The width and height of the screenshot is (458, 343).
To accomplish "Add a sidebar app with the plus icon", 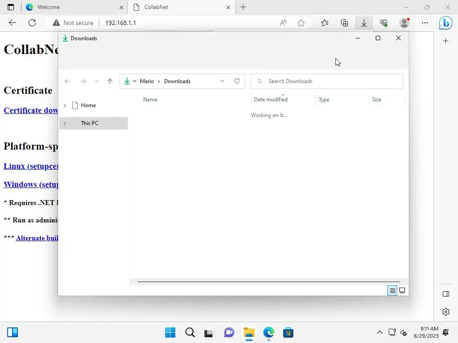I will click(x=445, y=41).
